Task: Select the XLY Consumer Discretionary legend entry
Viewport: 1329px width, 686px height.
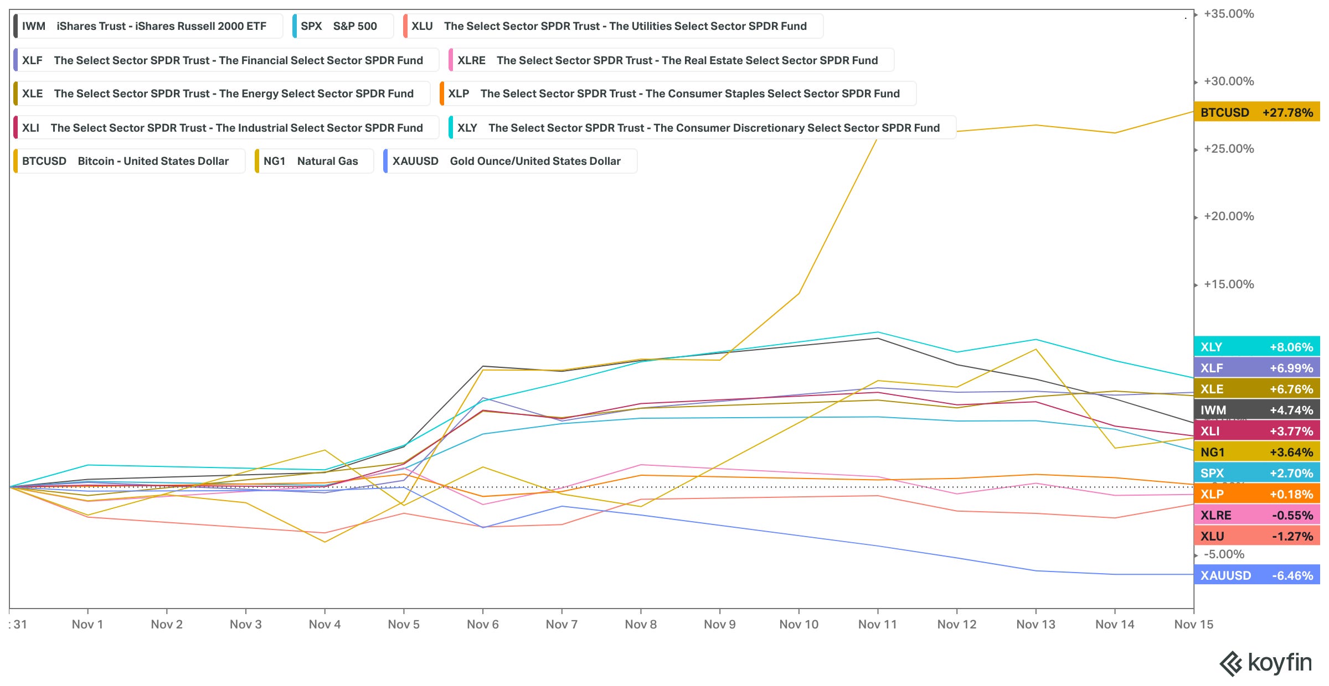Action: pos(702,128)
